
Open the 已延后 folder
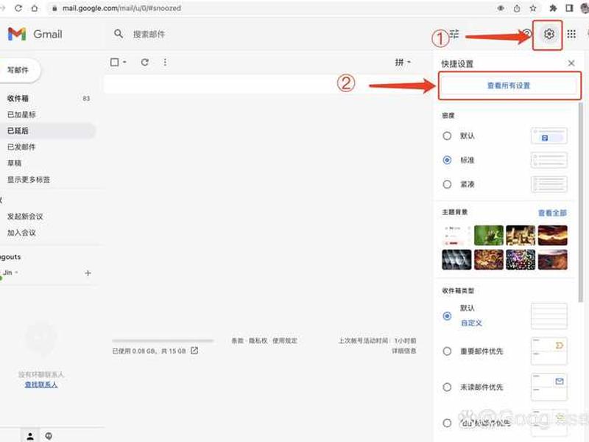(x=18, y=130)
